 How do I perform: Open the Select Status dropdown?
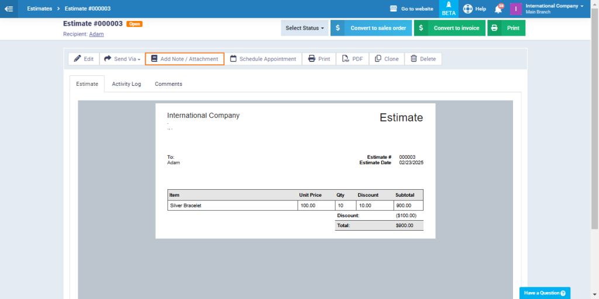304,28
